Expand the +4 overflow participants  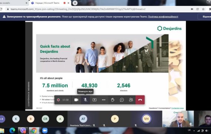[2, 119]
